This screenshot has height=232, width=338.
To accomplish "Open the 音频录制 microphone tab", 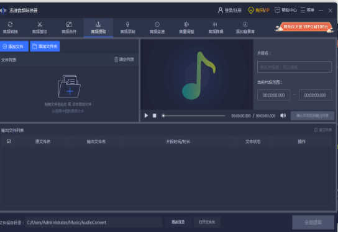I will tap(127, 27).
